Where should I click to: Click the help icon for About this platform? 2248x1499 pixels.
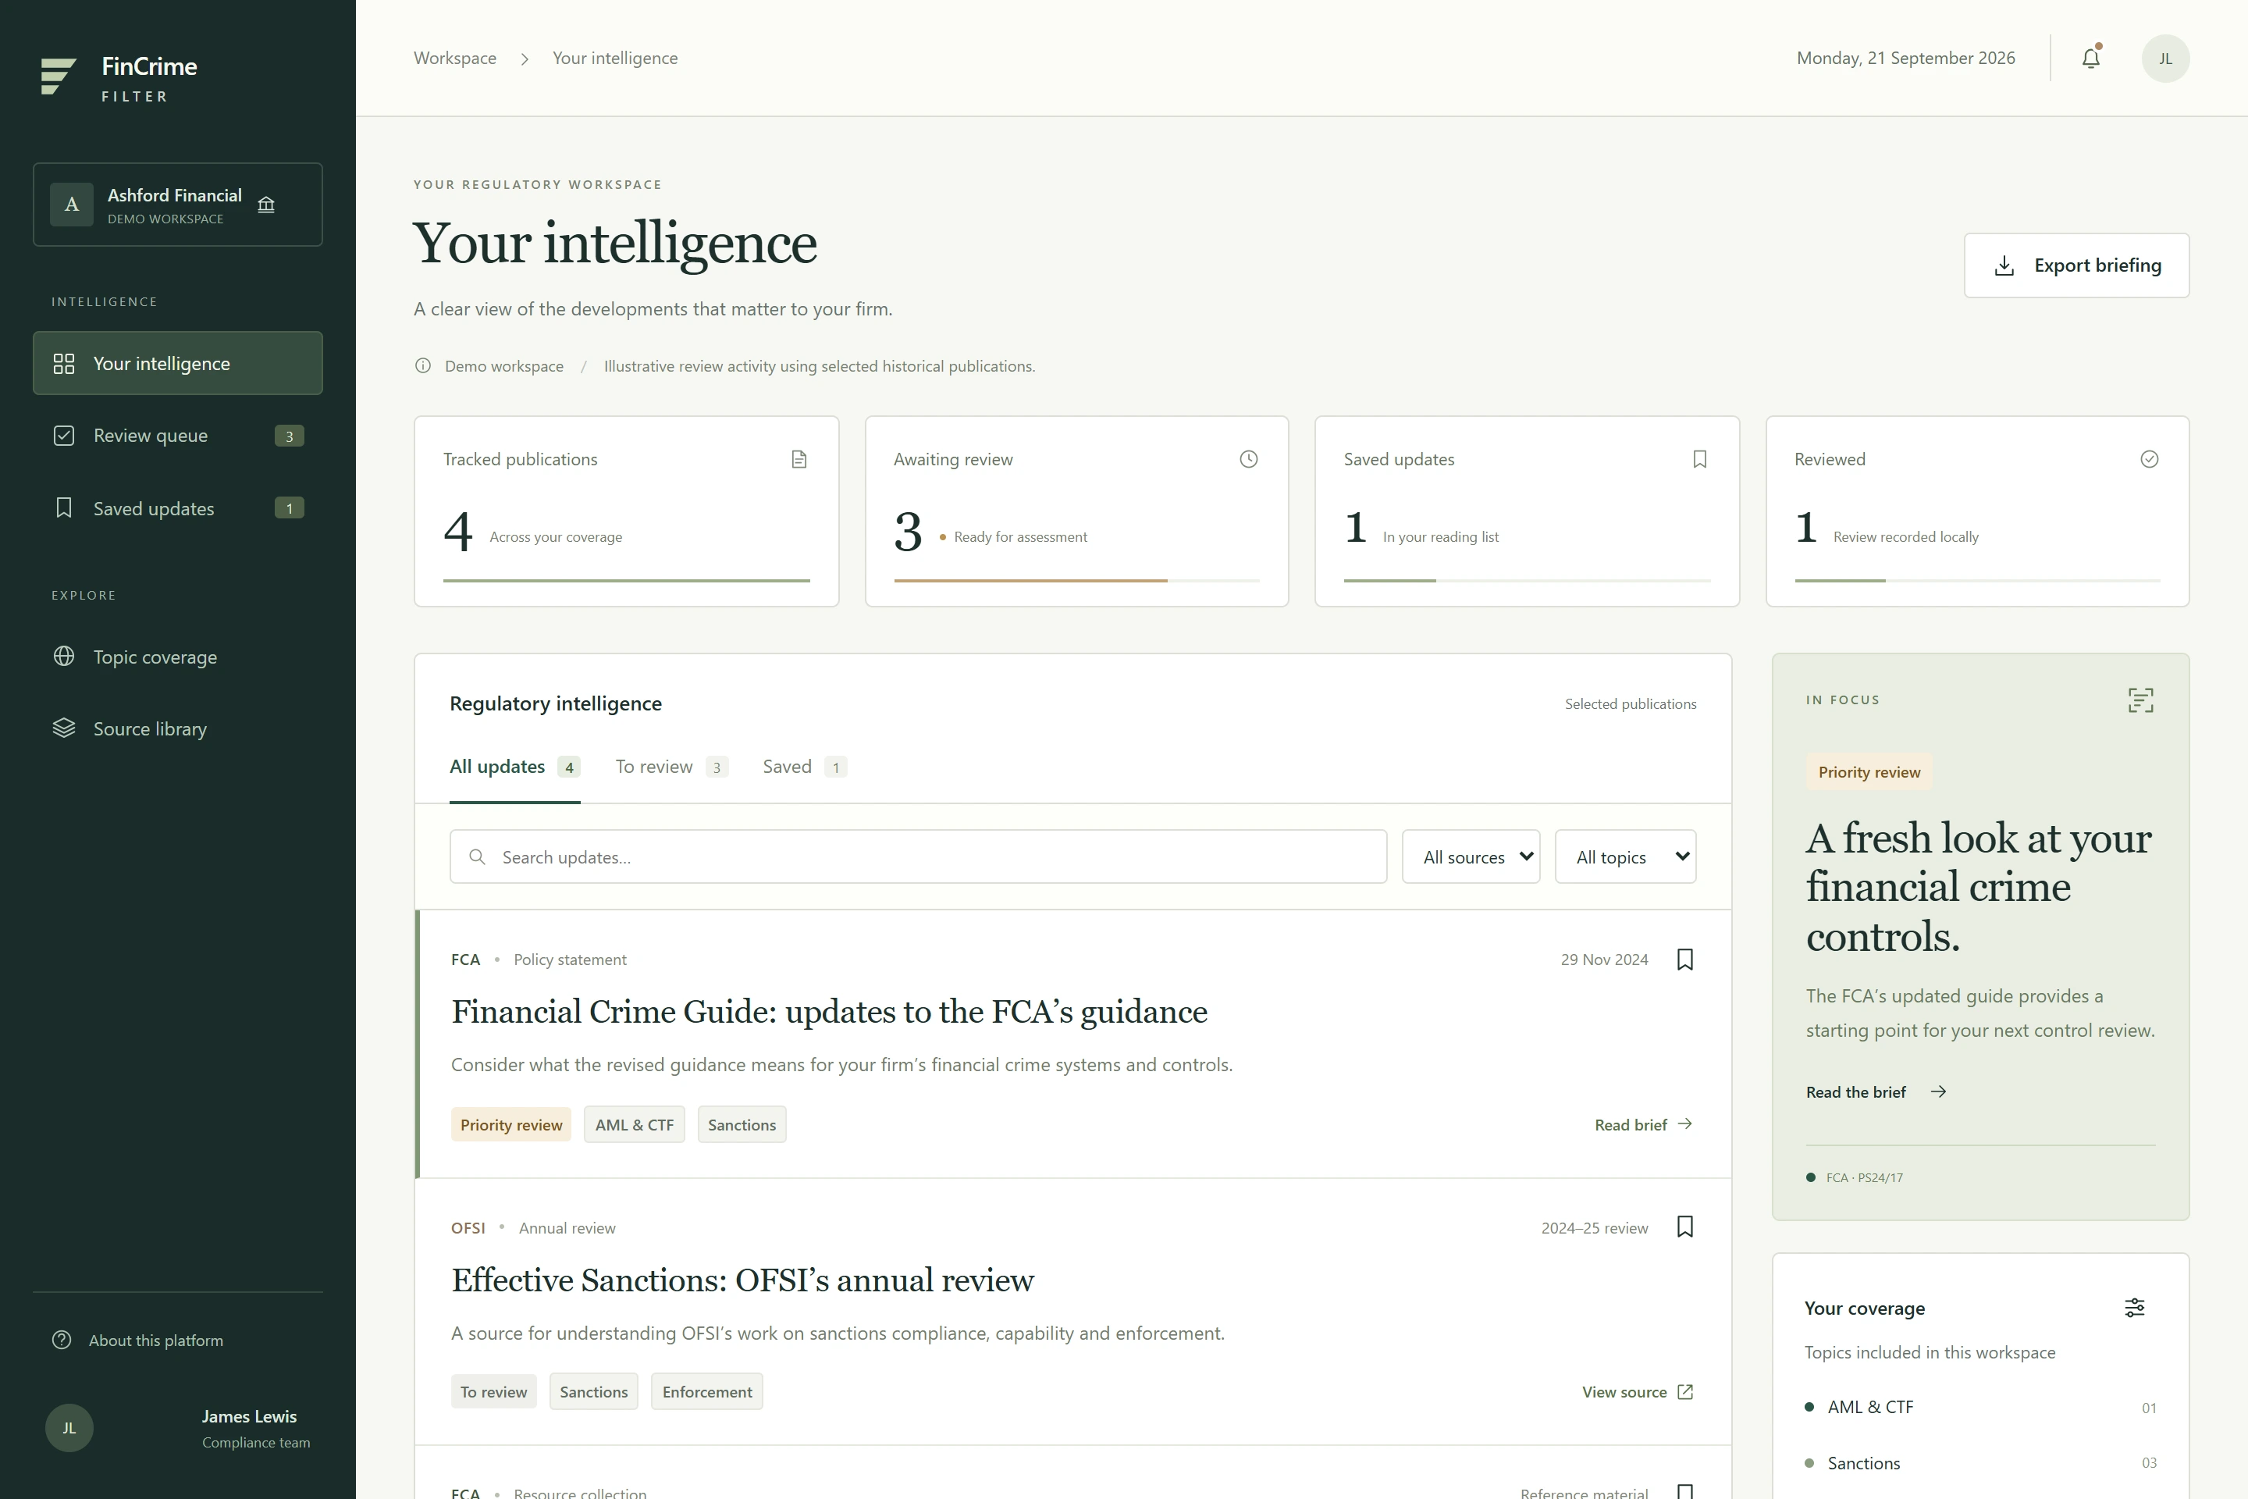62,1340
